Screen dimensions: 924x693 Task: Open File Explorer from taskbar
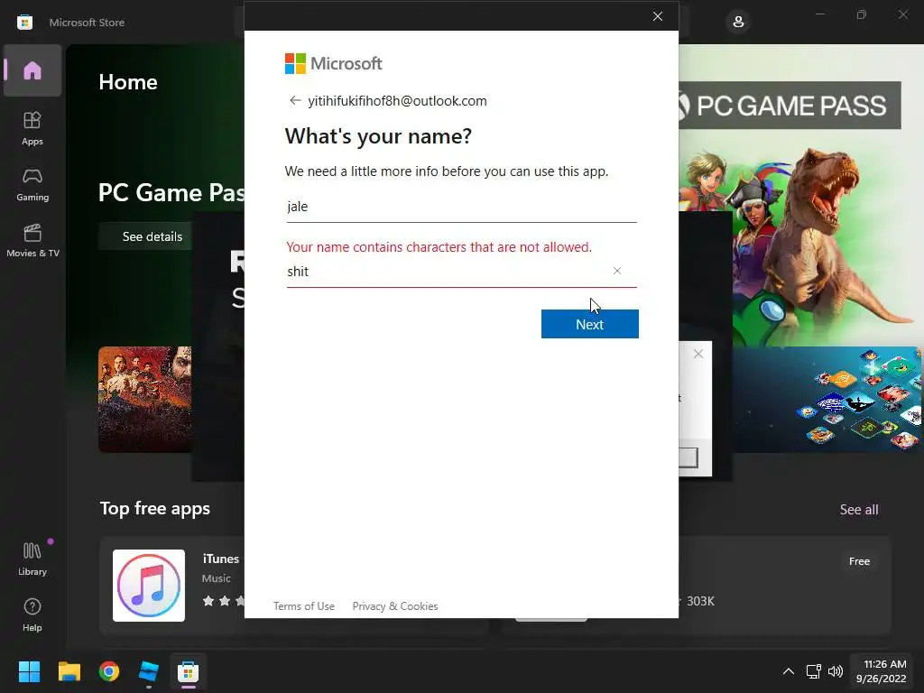click(69, 671)
